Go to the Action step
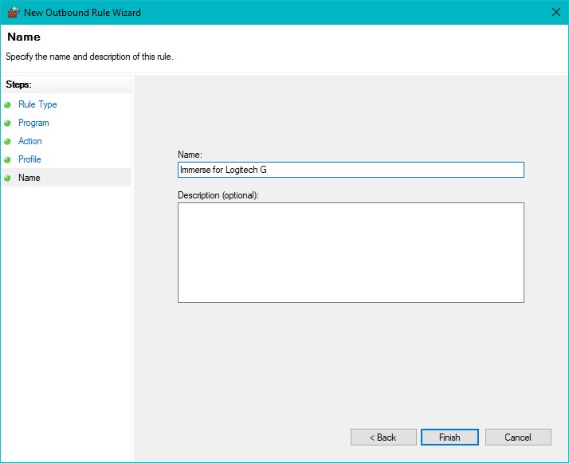The image size is (569, 463). (29, 141)
